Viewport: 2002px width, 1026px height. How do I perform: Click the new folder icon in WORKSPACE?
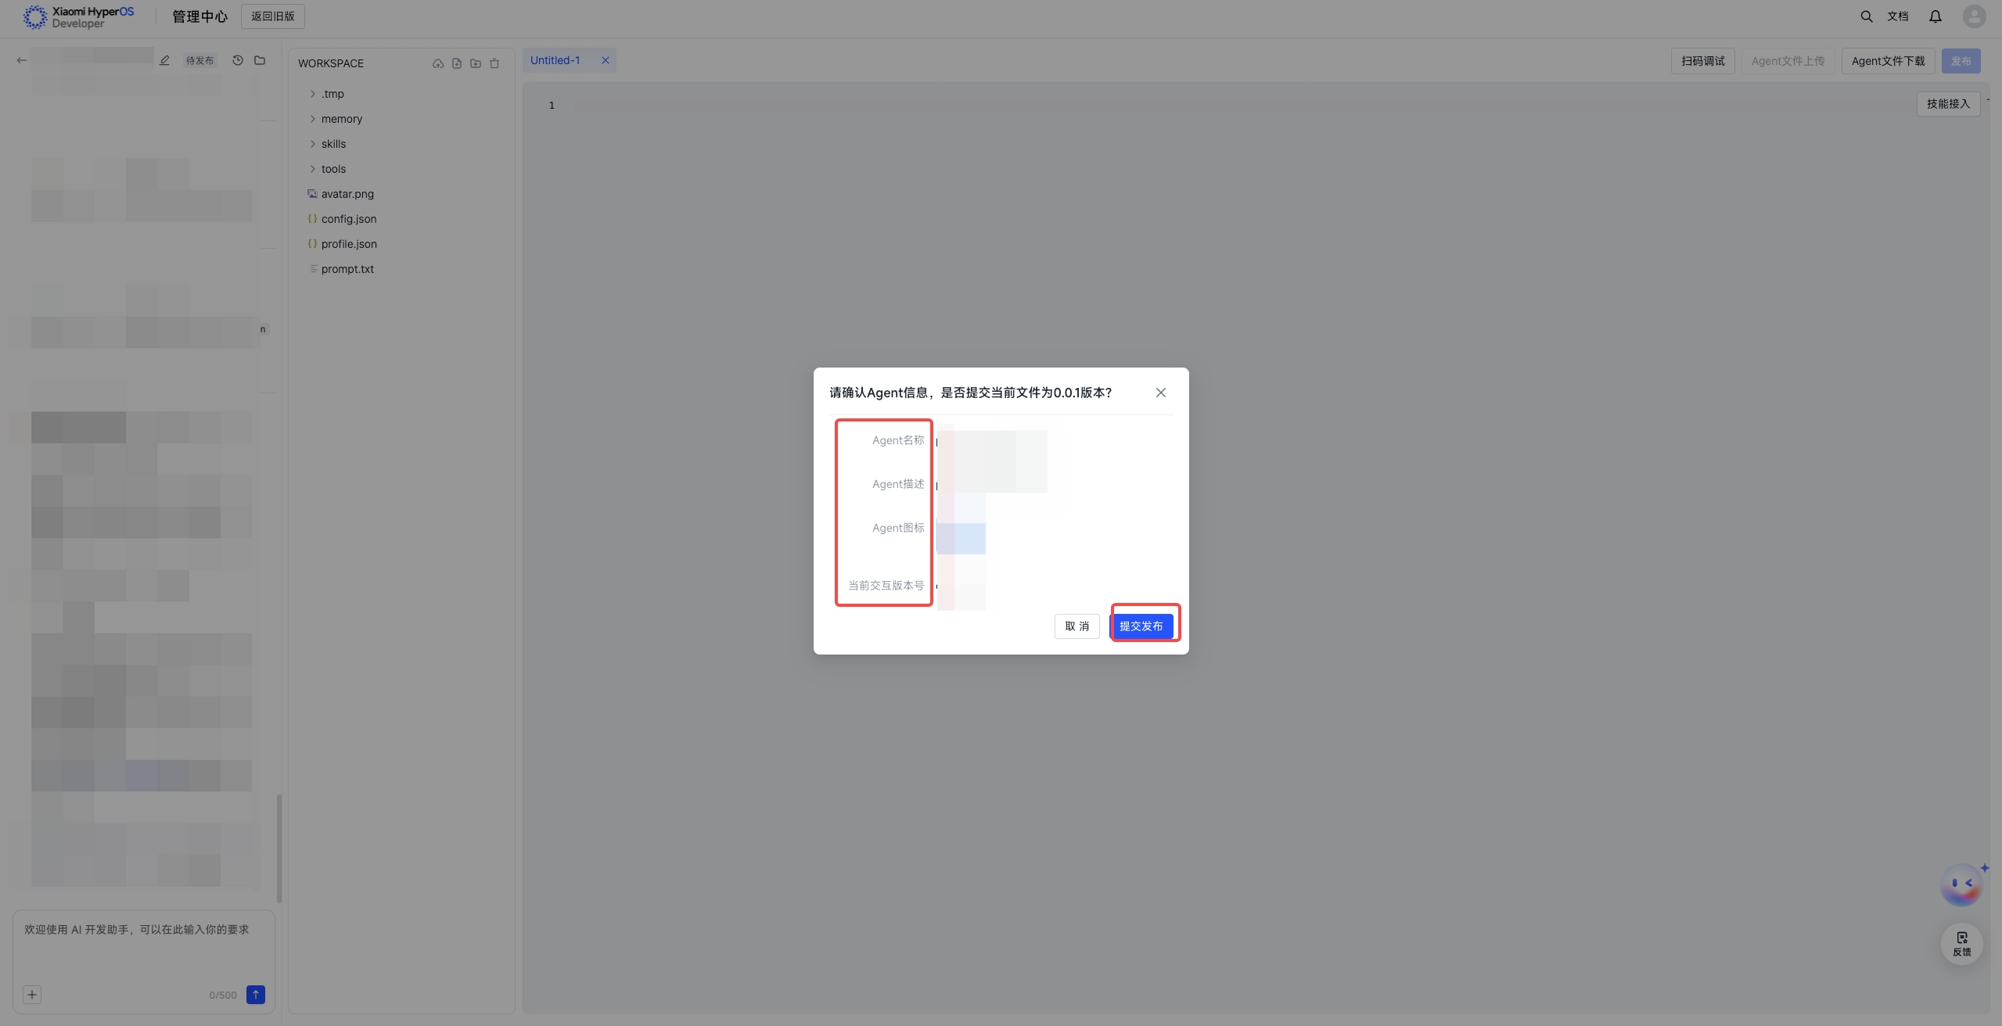coord(476,63)
